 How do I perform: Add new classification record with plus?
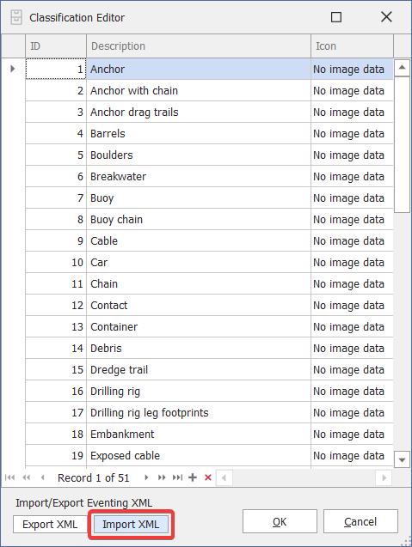pyautogui.click(x=193, y=477)
